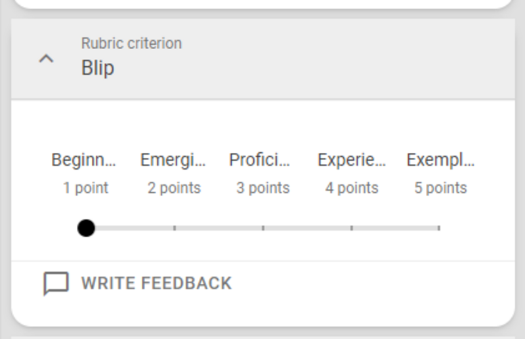Select the Beginning level label
The width and height of the screenshot is (525, 339).
pos(84,160)
